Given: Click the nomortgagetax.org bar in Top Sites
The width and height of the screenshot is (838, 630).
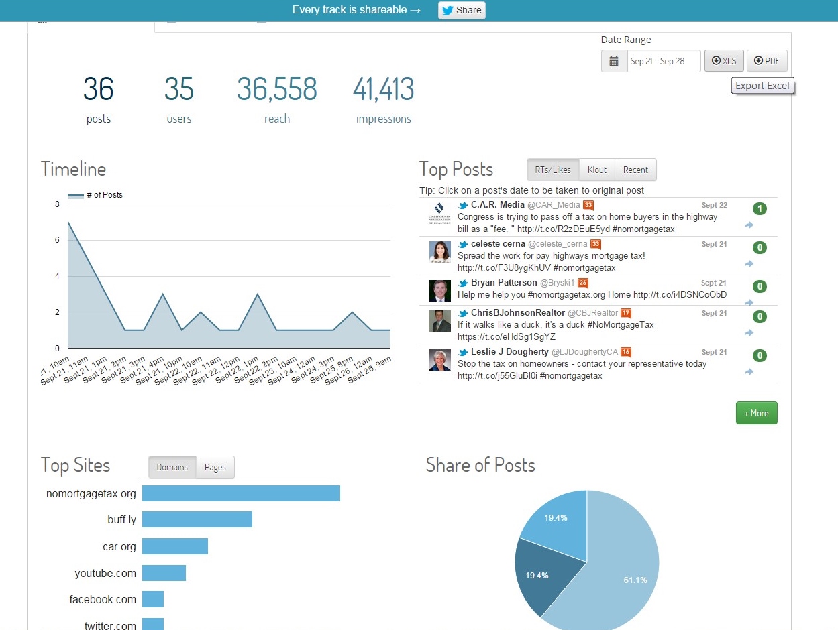Looking at the screenshot, I should 241,493.
